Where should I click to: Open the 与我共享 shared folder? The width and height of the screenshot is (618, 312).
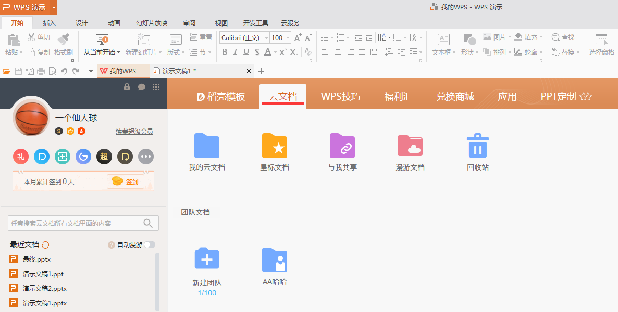pos(342,146)
